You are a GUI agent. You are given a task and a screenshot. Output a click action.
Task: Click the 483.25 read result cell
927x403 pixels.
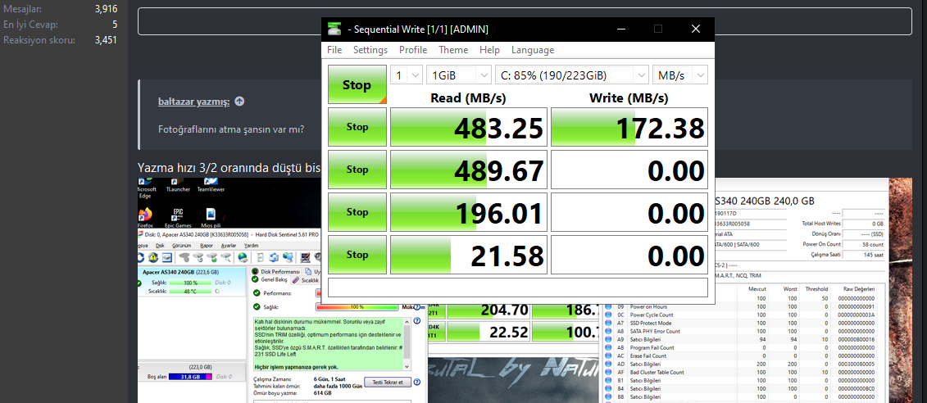click(x=469, y=127)
